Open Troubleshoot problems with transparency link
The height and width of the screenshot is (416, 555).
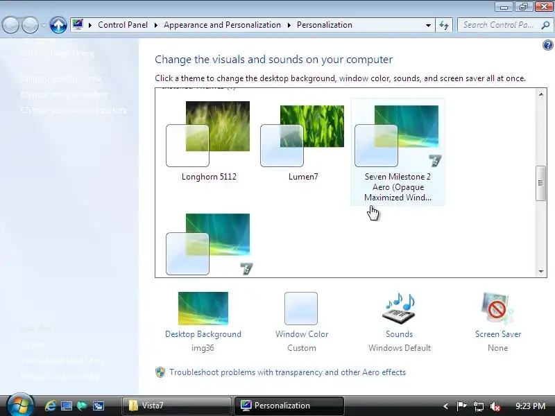(x=287, y=372)
